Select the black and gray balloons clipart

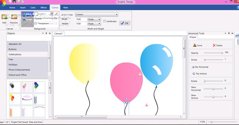15,87
